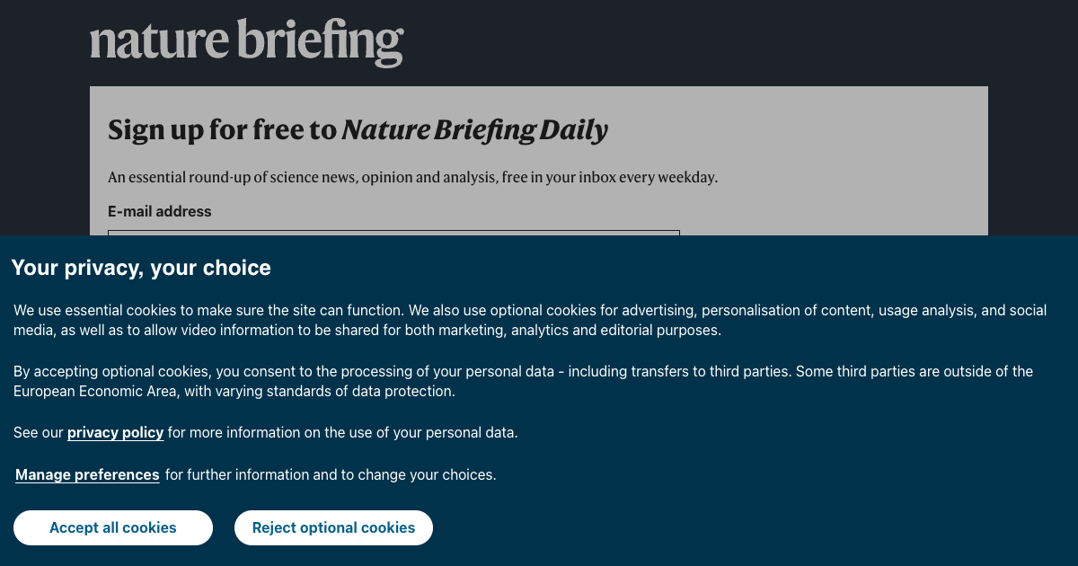
Task: Click the Reject optional cookies pill button
Action: pos(333,527)
